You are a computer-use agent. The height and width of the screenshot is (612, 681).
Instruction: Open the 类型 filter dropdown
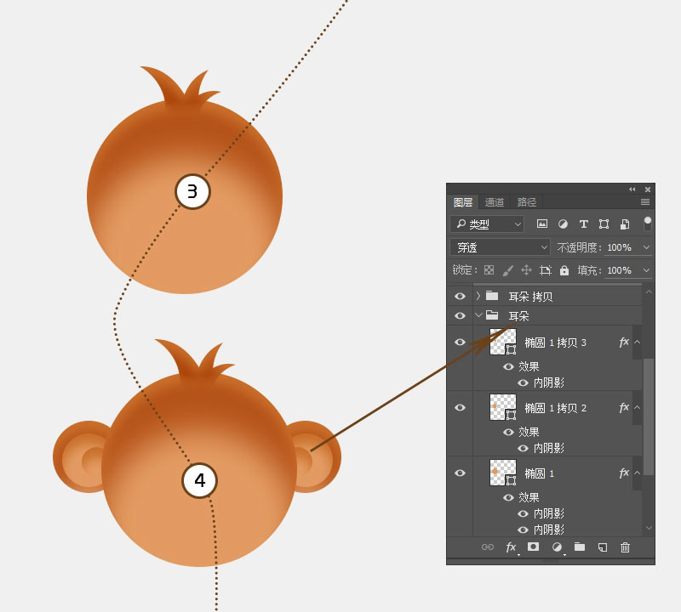pos(487,224)
